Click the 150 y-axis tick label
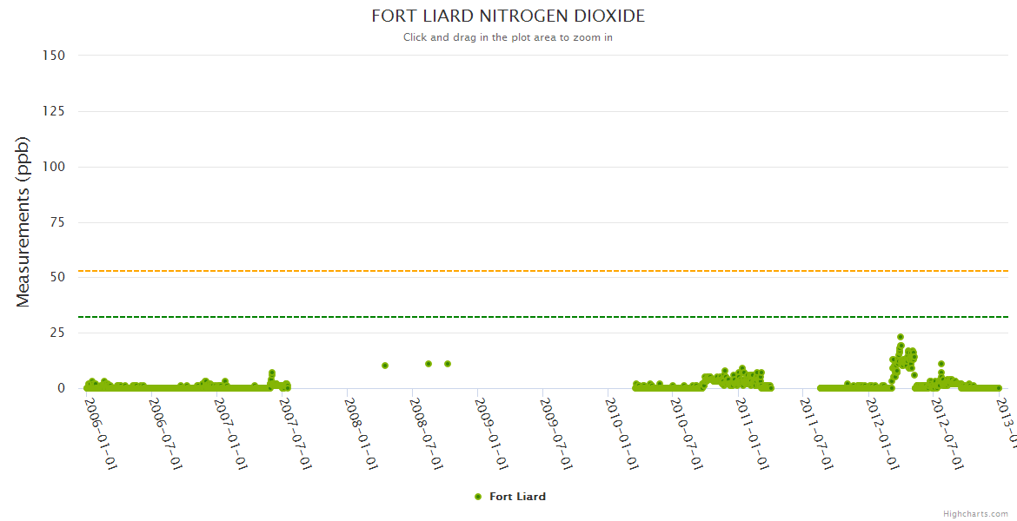 click(x=54, y=56)
